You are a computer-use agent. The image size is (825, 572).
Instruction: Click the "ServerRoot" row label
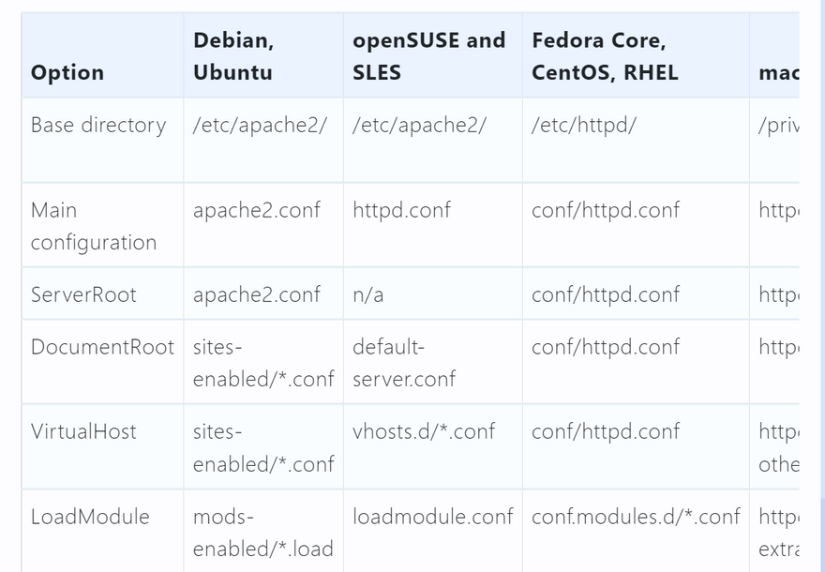(x=83, y=294)
